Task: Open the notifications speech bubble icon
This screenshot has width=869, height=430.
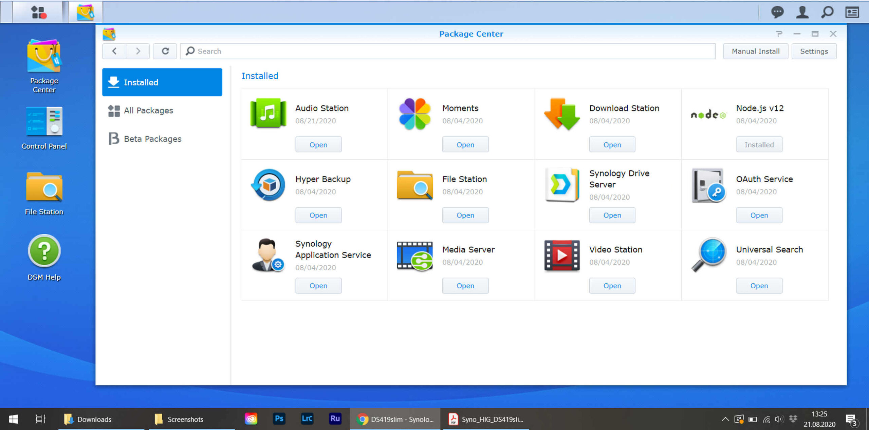Action: (x=777, y=13)
